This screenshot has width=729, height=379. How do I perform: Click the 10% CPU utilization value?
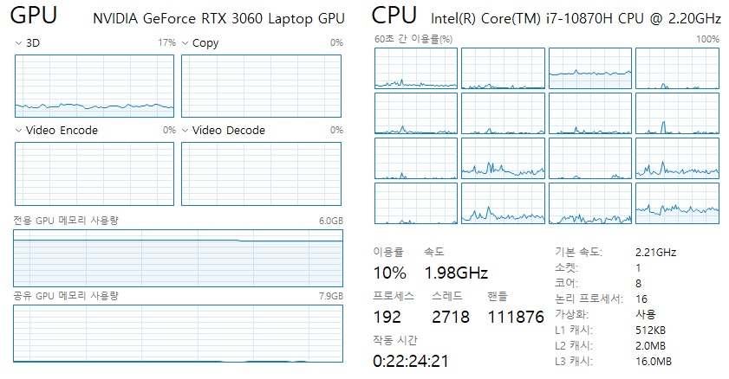[389, 273]
